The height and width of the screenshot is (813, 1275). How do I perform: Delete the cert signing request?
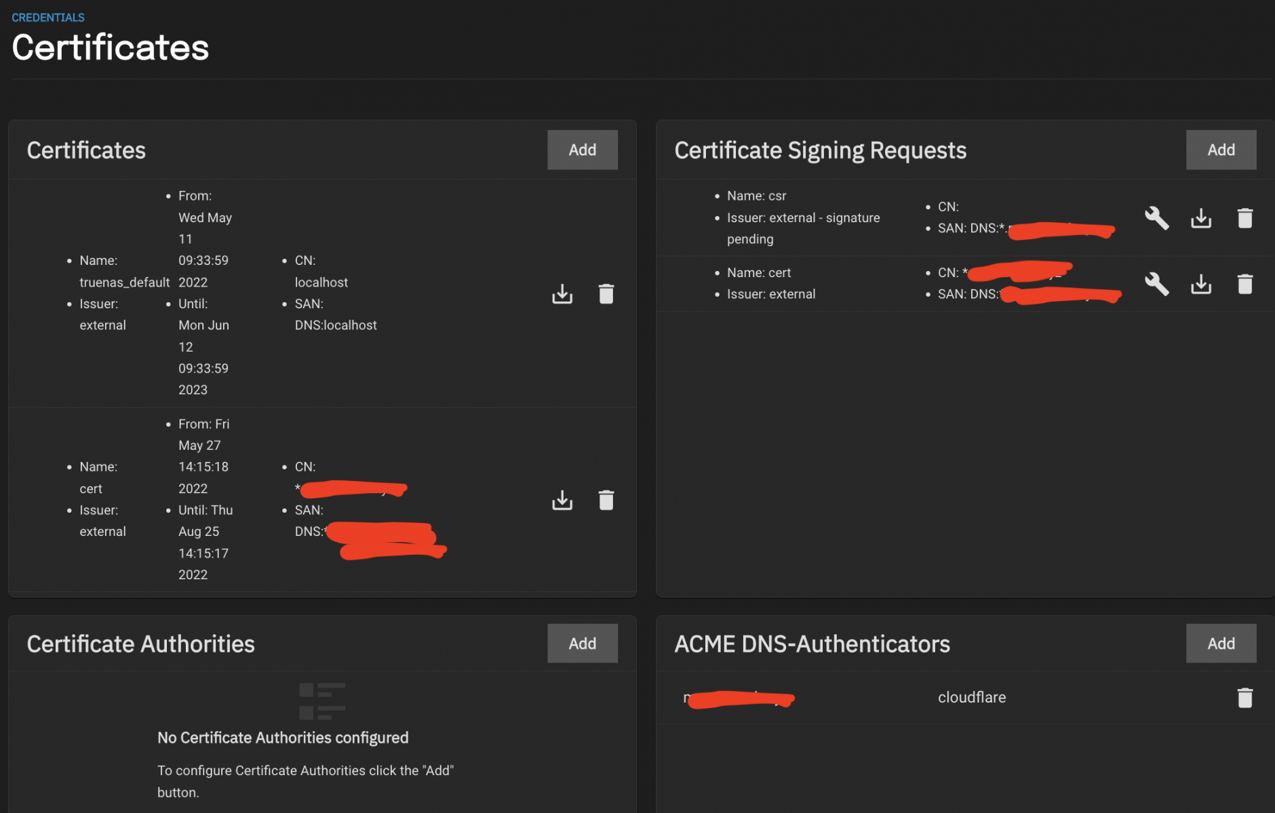point(1245,284)
